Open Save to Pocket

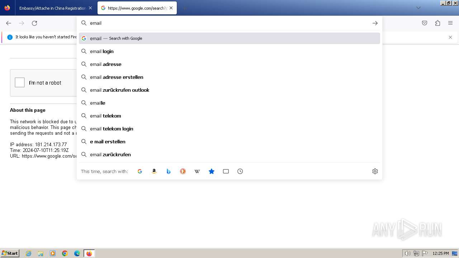tap(425, 23)
